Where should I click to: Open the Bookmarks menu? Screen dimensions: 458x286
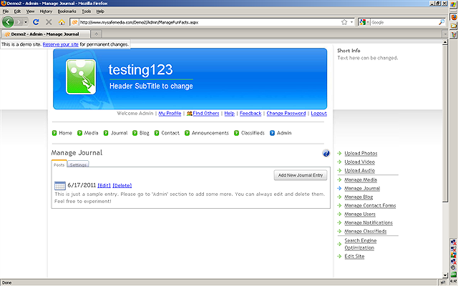(x=67, y=11)
